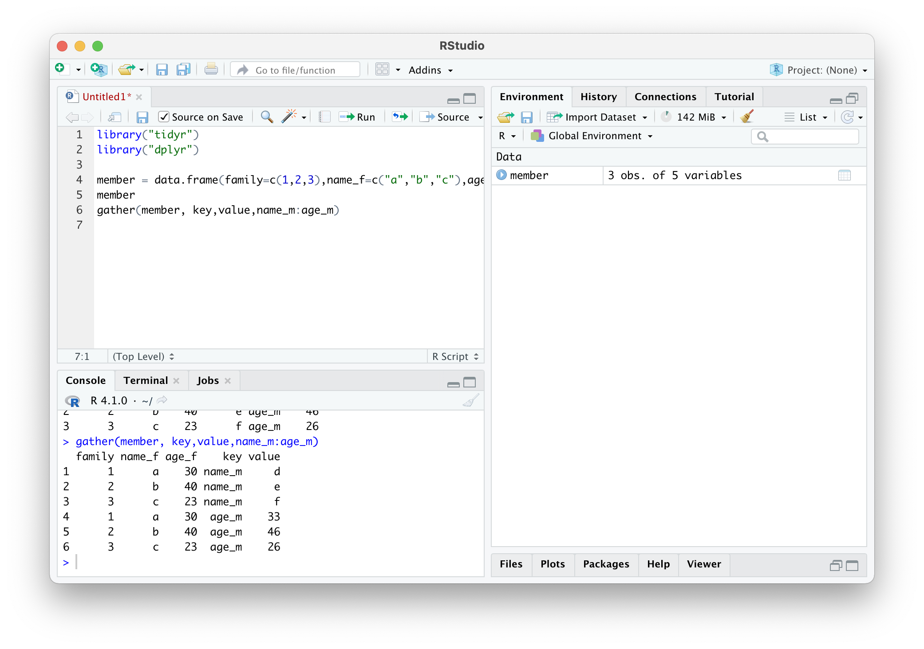Select the Console tab

coord(86,380)
